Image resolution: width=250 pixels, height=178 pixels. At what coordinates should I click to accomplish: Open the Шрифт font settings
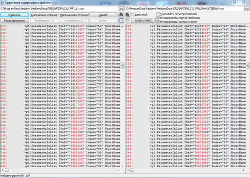point(104,15)
